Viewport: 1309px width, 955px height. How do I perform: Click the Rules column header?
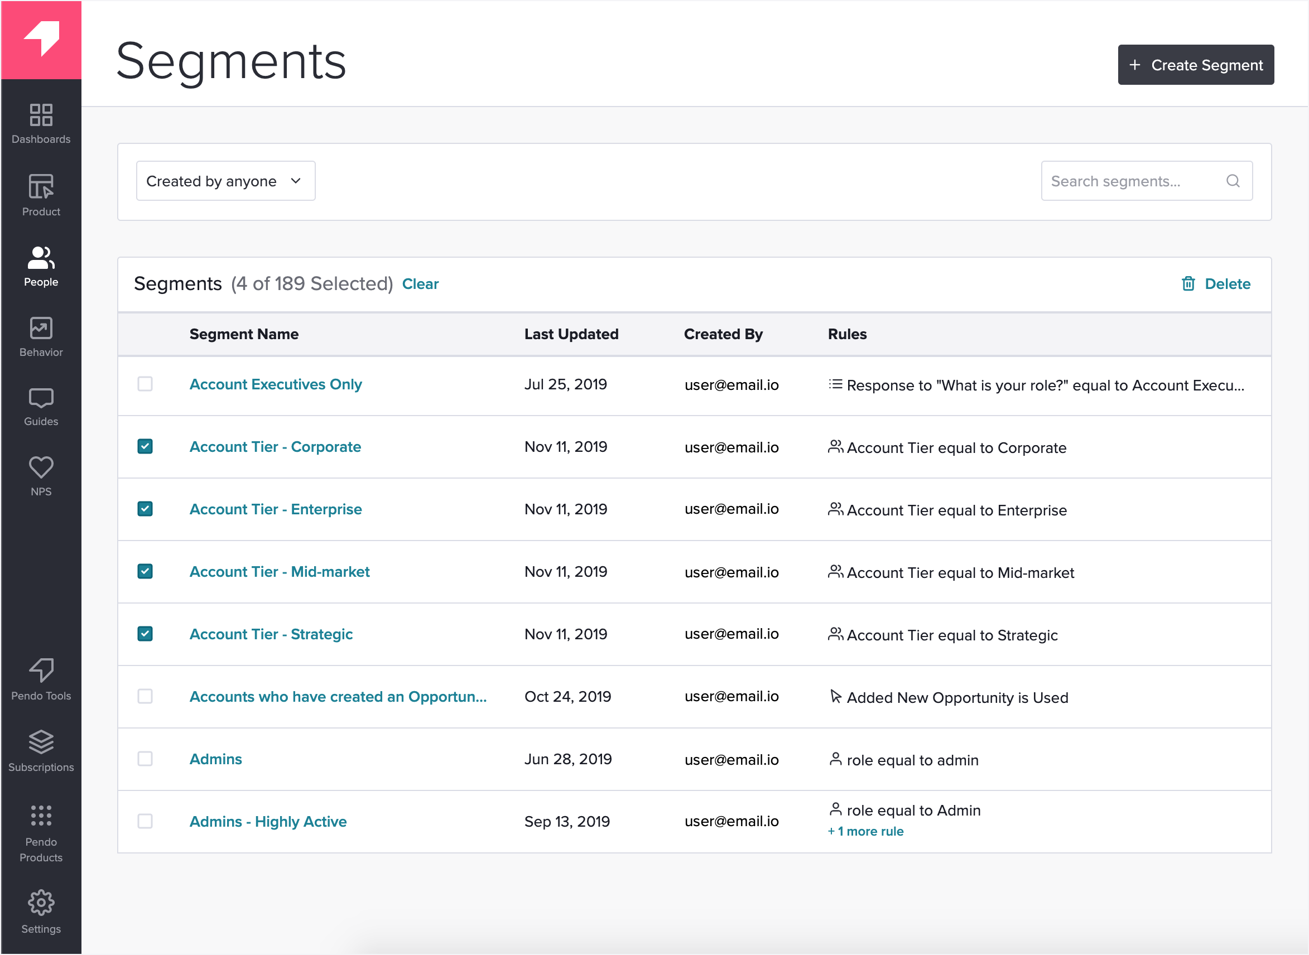tap(847, 334)
